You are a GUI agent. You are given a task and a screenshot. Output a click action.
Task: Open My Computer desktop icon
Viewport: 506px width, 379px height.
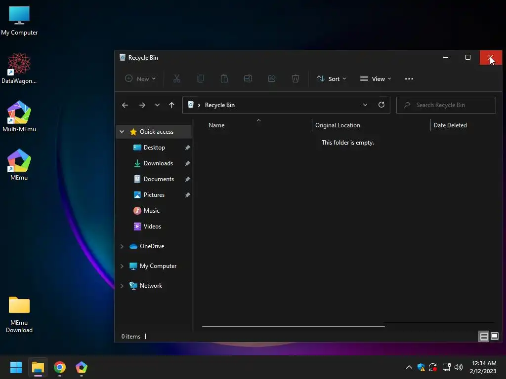coord(19,20)
